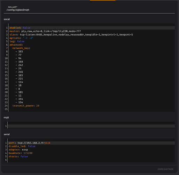
Task: Click the 'baudrate: 115200' line
Action: click(21, 153)
